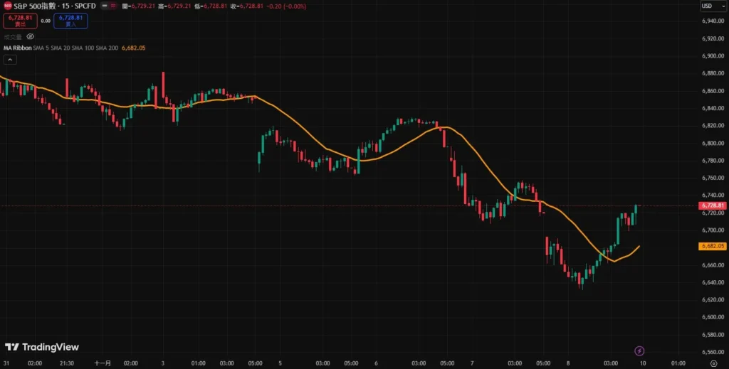Click the 6,800.00 level on price axis
This screenshot has width=729, height=369.
tap(713, 143)
